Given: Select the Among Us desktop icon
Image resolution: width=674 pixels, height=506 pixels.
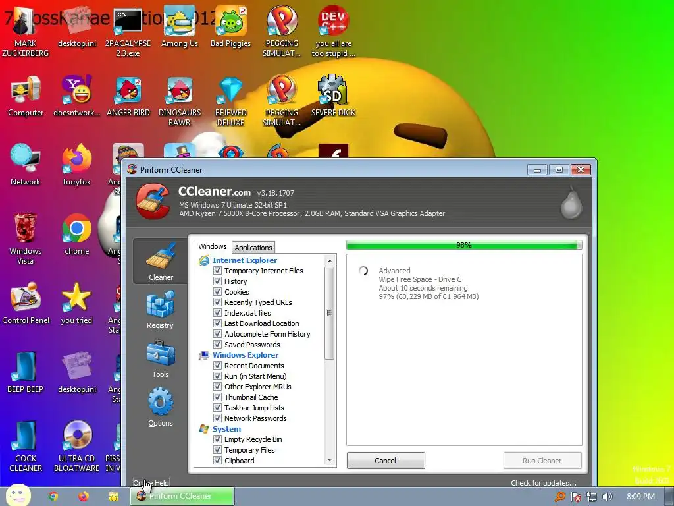Looking at the screenshot, I should 179,26.
